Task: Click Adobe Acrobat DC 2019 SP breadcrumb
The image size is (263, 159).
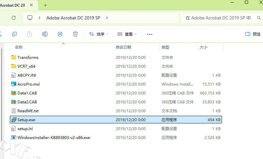Action: (73, 18)
